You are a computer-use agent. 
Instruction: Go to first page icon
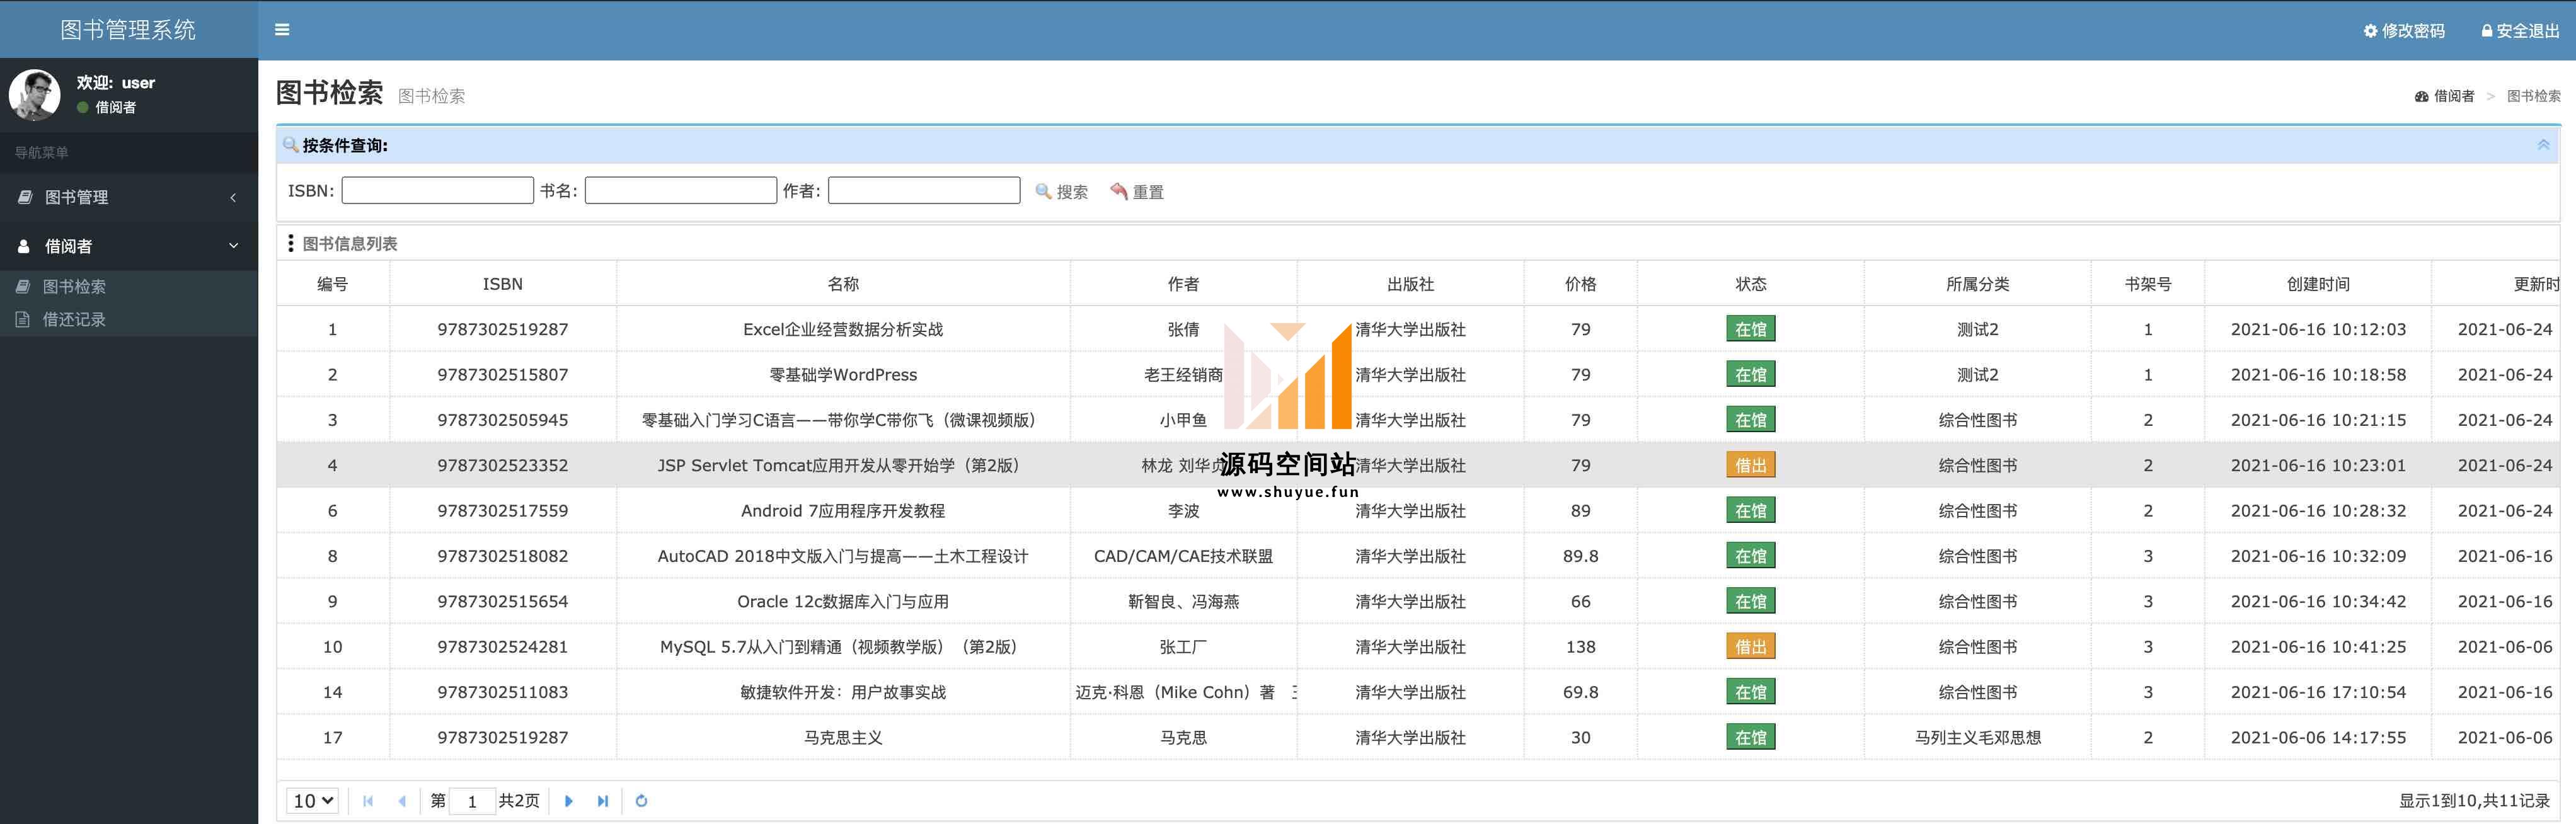[x=368, y=801]
